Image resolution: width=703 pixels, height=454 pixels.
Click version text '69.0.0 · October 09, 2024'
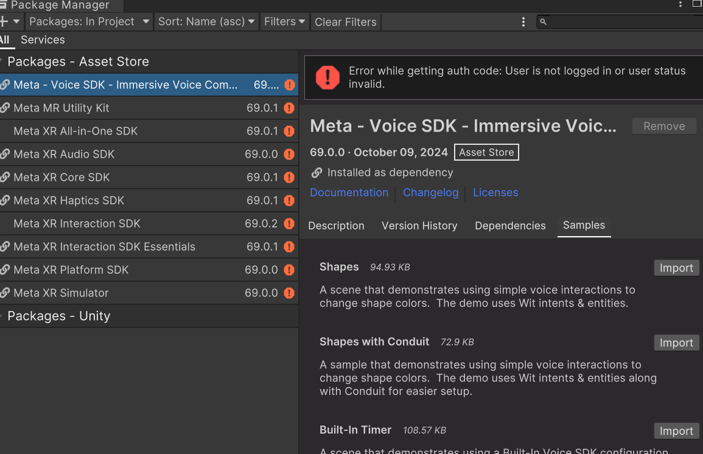pyautogui.click(x=379, y=152)
